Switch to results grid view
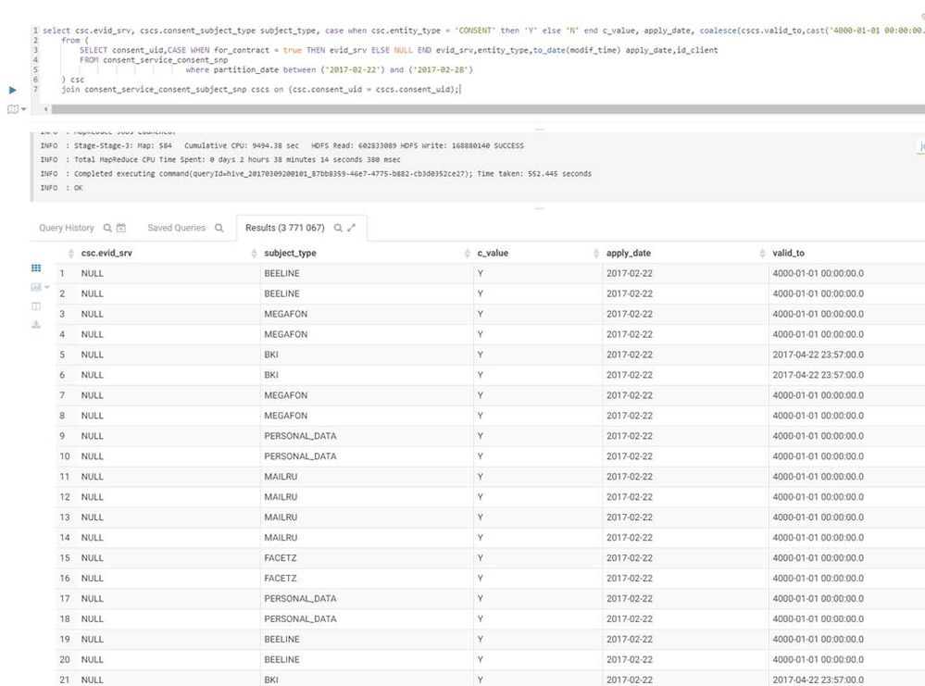The width and height of the screenshot is (925, 686). pos(36,268)
